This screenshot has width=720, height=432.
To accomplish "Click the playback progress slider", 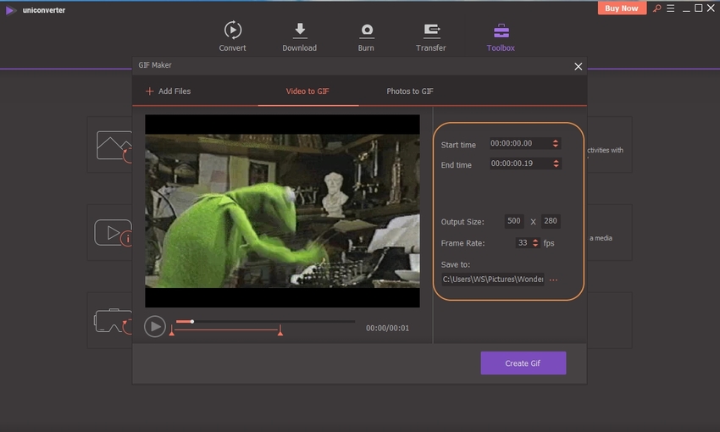I will click(264, 322).
